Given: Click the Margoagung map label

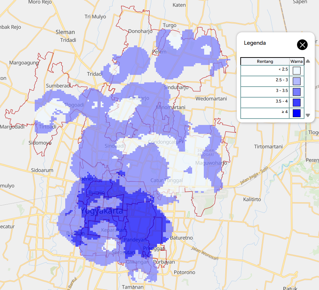Looking at the screenshot, I should point(24,63).
